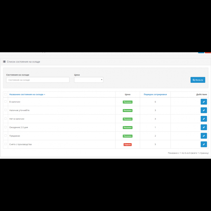Open edit for 'Нет в наличии' status
Image resolution: width=211 pixels, height=211 pixels.
point(204,119)
